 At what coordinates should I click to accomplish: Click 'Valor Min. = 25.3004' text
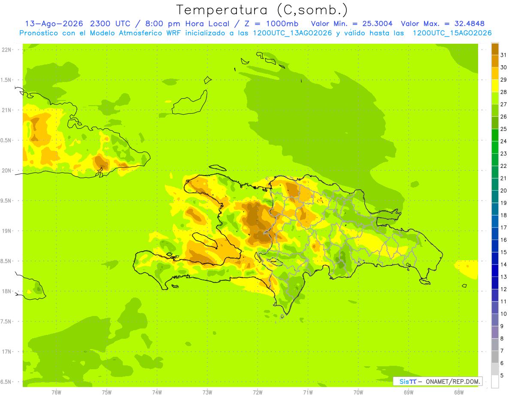coord(351,24)
